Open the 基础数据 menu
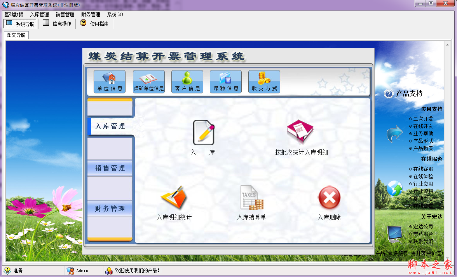The height and width of the screenshot is (277, 457). [14, 14]
